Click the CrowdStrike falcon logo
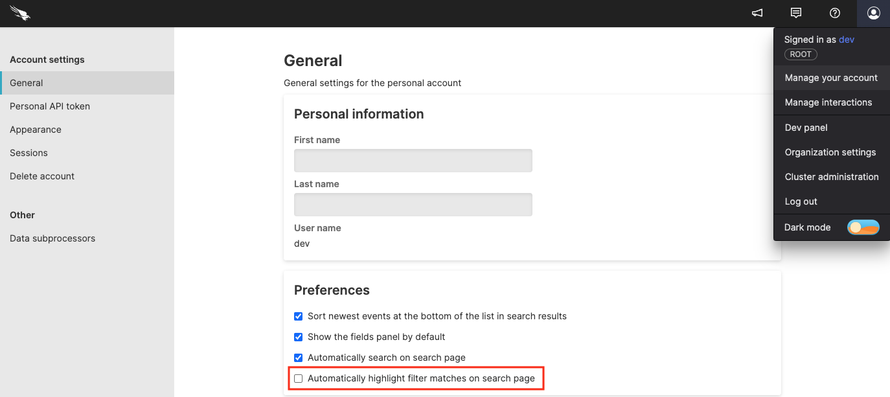The image size is (890, 397). [19, 13]
